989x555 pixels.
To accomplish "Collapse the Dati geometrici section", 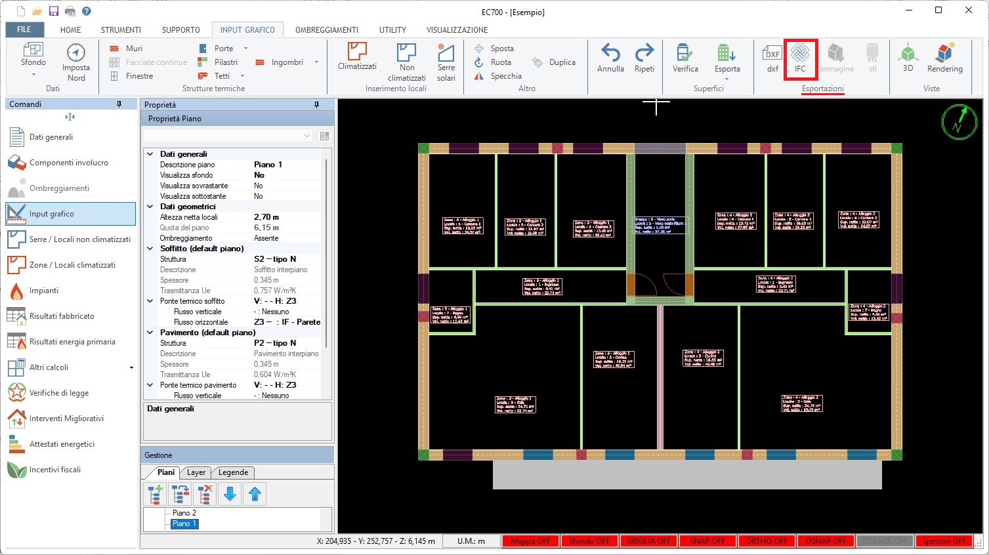I will (150, 207).
